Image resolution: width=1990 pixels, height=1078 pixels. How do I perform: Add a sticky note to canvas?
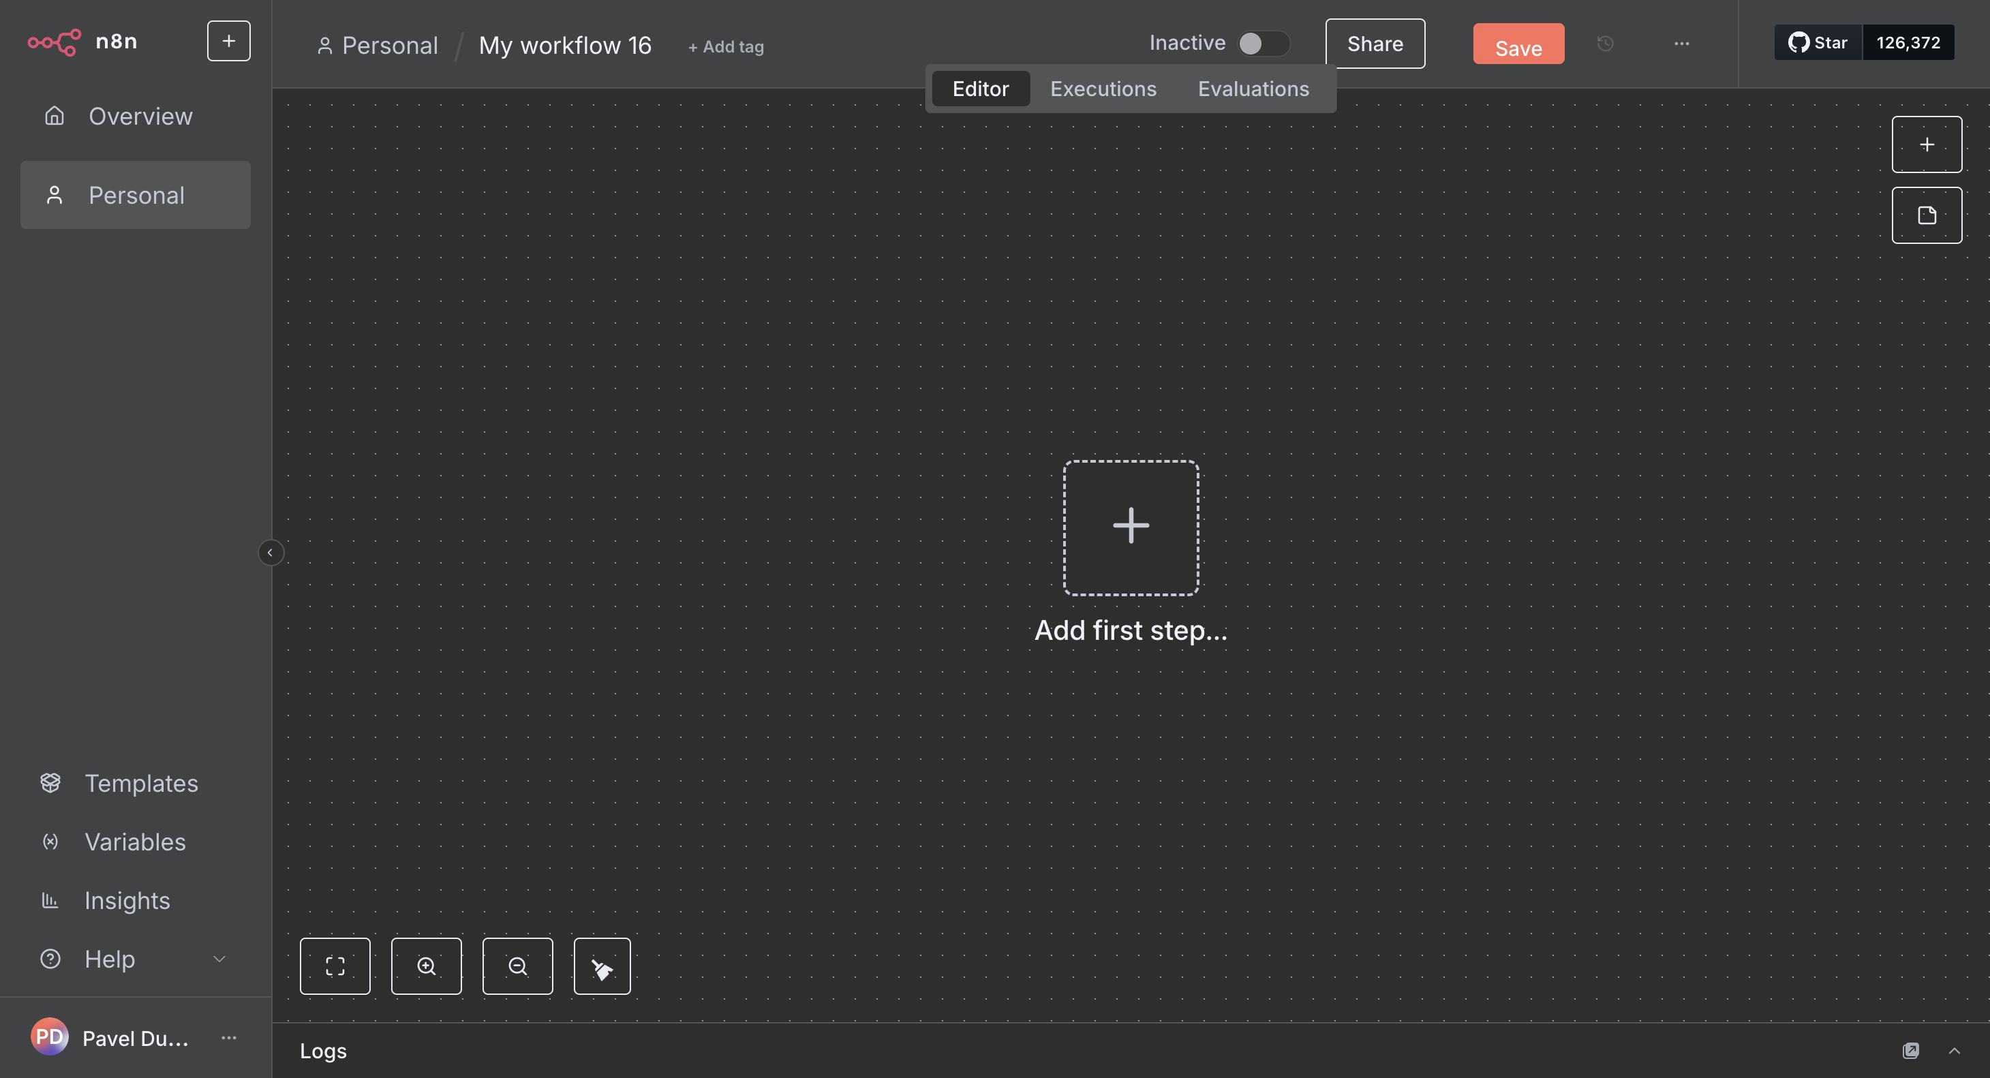[1927, 215]
